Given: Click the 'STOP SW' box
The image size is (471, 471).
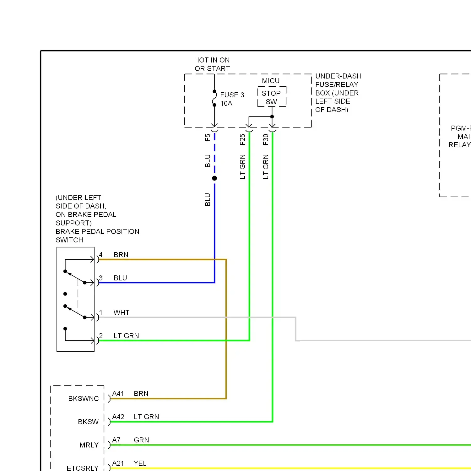Looking at the screenshot, I should (x=272, y=97).
